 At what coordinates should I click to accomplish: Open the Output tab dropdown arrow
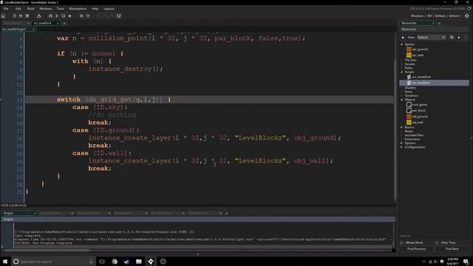point(35,214)
